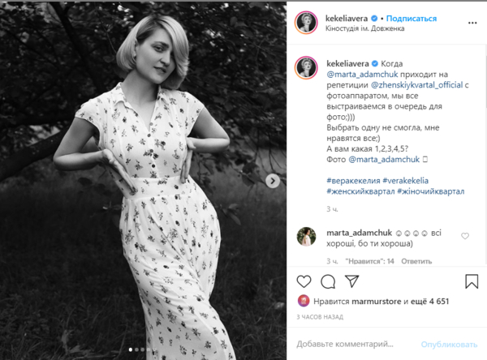The width and height of the screenshot is (487, 360).
Task: Reply to comment with Ответить
Action: tap(416, 261)
